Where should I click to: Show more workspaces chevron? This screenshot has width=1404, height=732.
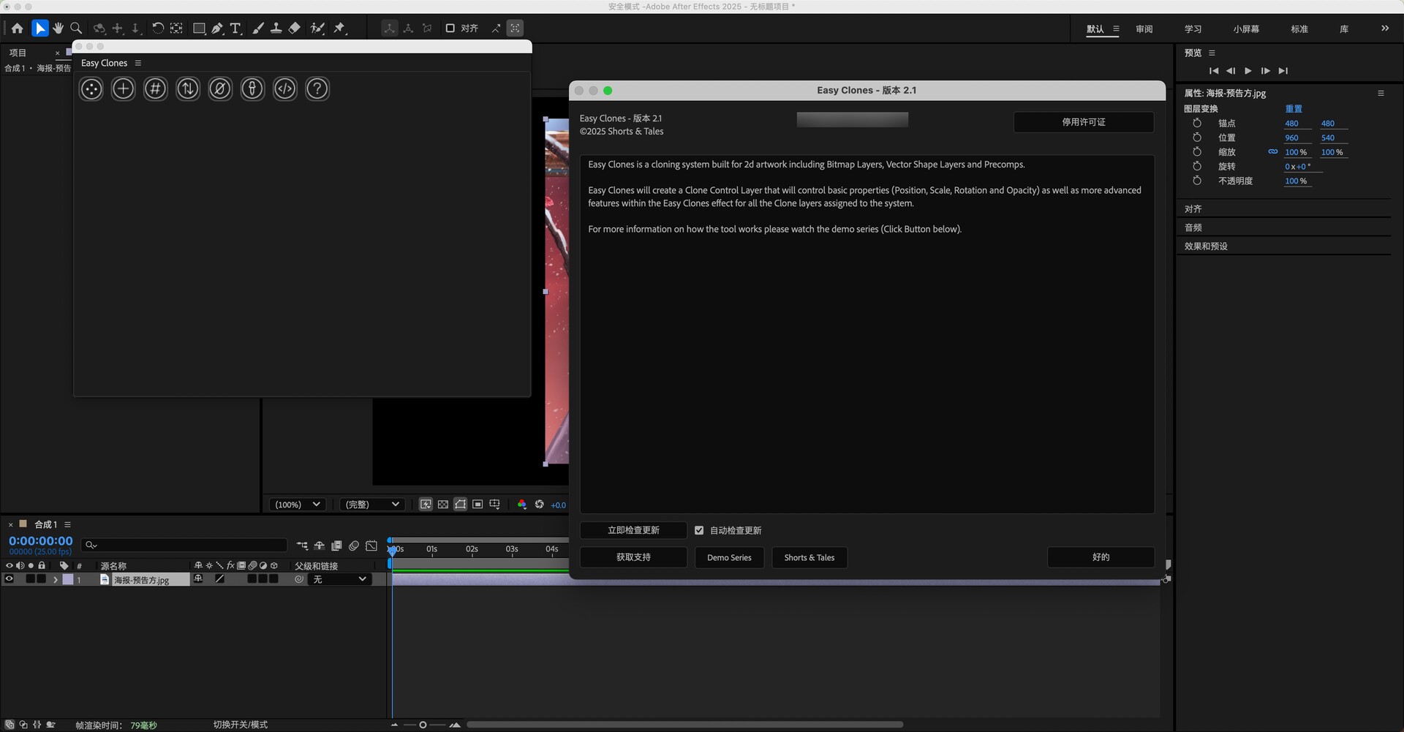point(1385,29)
